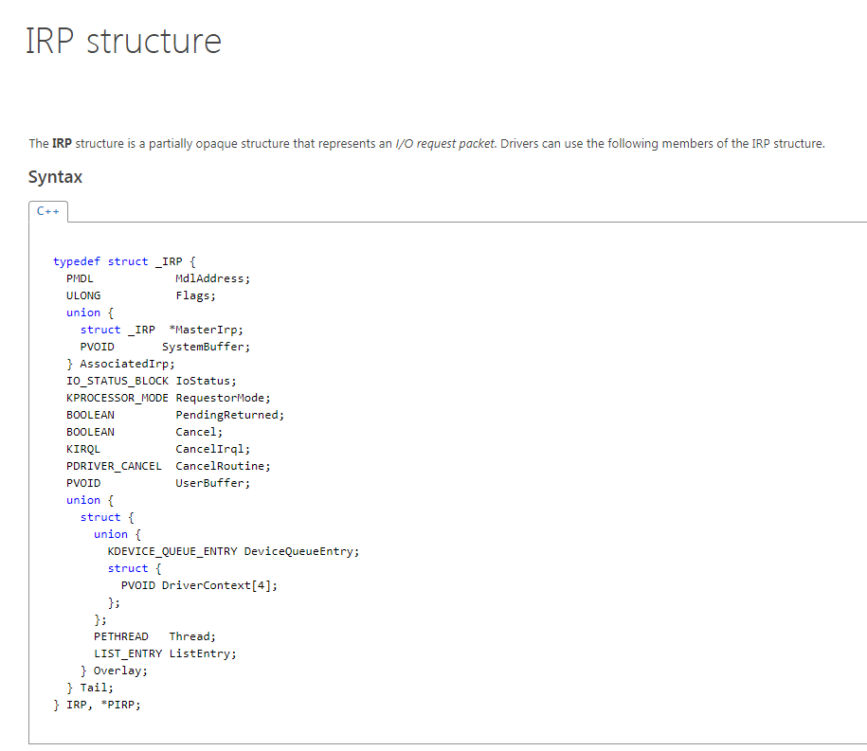This screenshot has width=867, height=751.
Task: Click the KDEVICE_QUEUE_ENTRY type name
Action: pos(172,551)
